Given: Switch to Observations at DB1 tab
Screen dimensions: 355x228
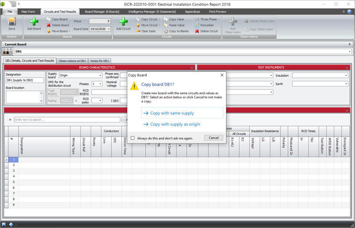Looking at the screenshot, I should click(72, 61).
